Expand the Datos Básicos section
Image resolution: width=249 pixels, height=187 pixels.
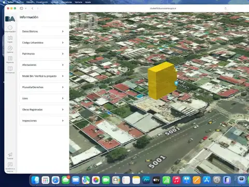point(43,31)
